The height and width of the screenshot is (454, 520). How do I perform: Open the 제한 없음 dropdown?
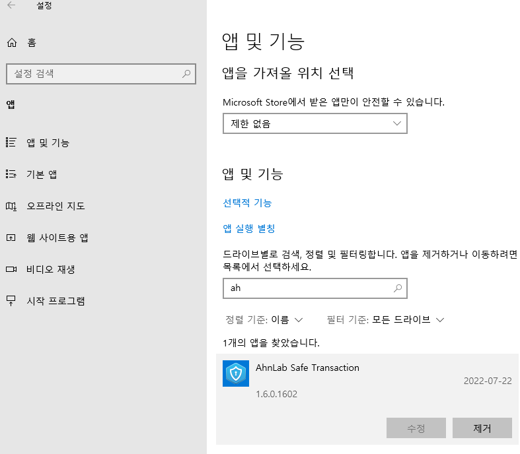(x=315, y=123)
